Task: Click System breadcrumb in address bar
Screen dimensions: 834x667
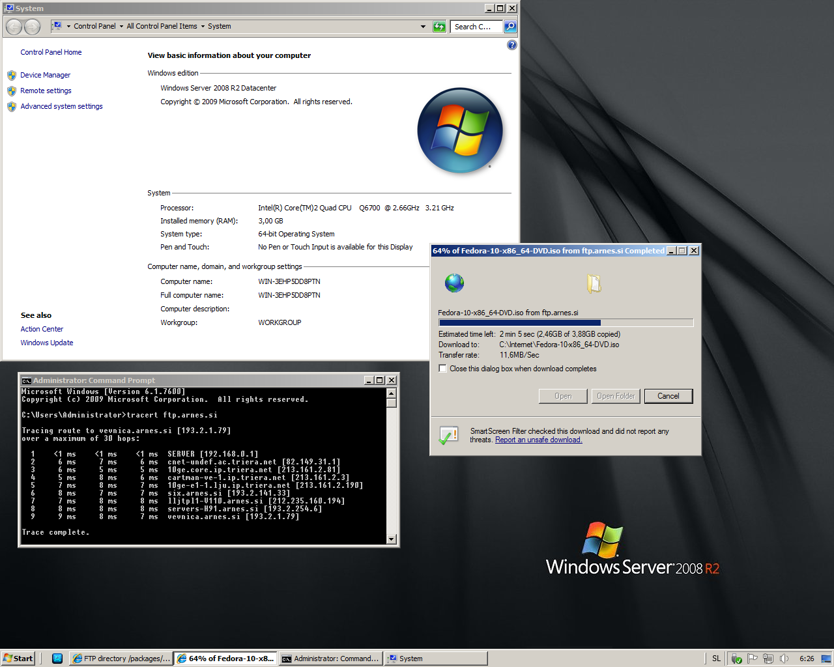Action: [x=220, y=27]
